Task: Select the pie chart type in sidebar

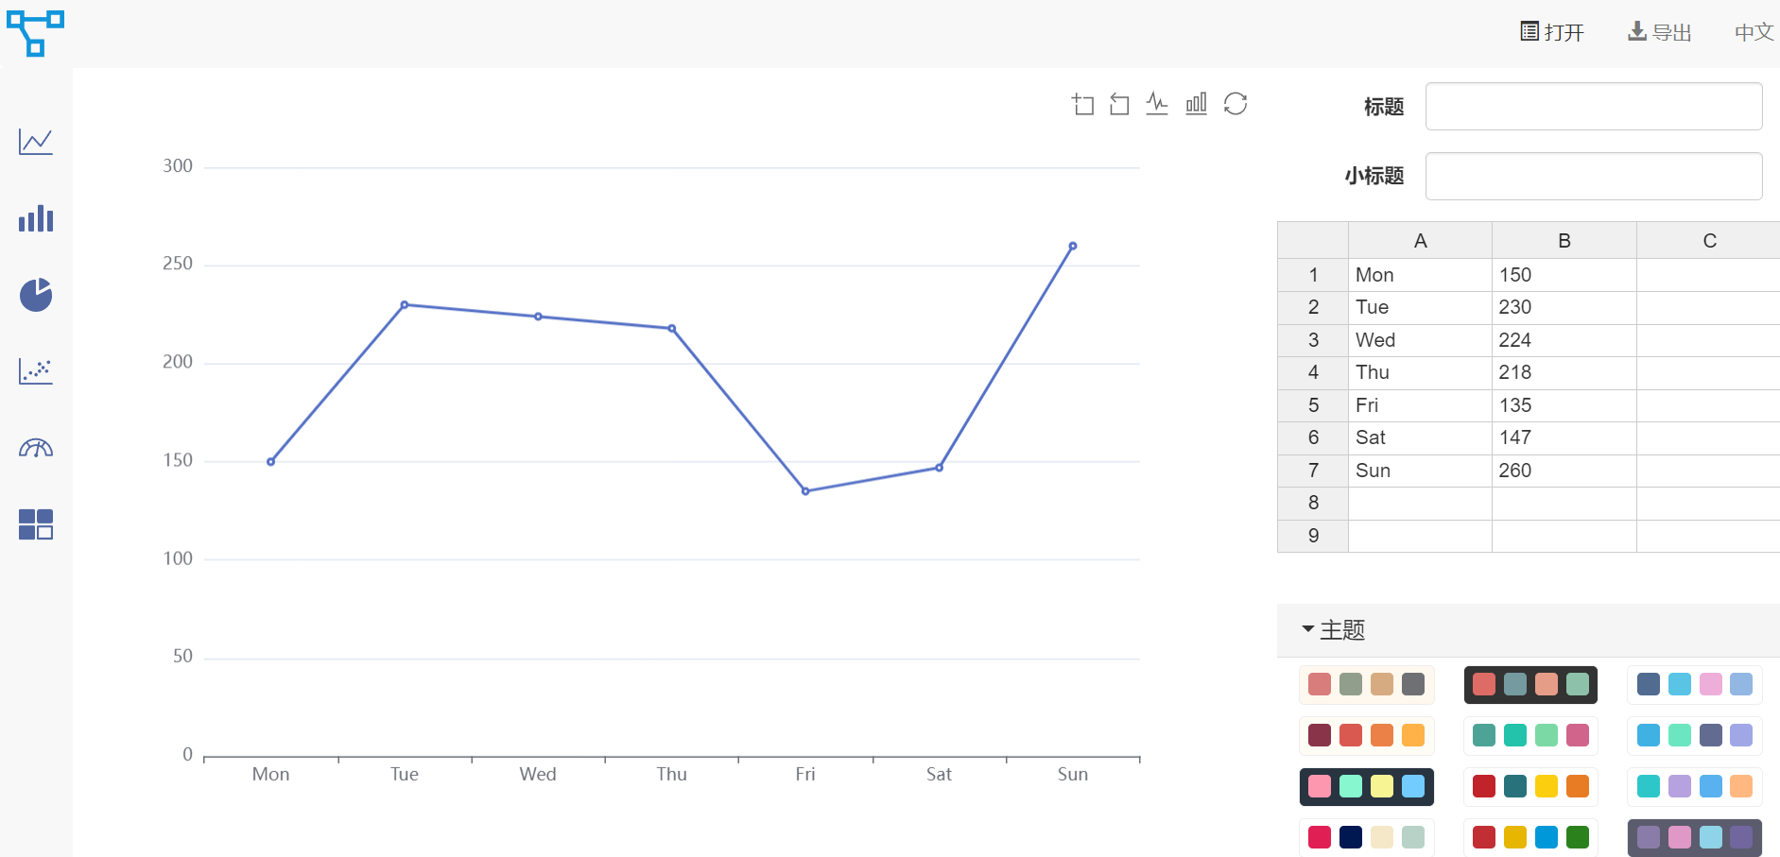Action: tap(36, 296)
